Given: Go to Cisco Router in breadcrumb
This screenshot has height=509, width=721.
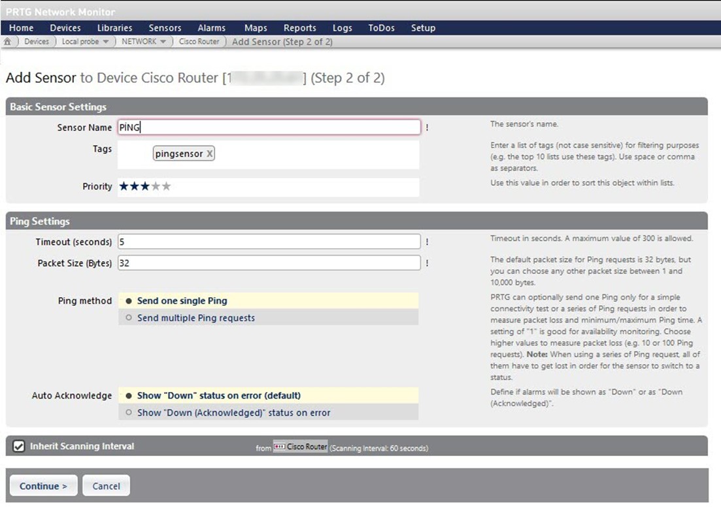Looking at the screenshot, I should (x=199, y=41).
